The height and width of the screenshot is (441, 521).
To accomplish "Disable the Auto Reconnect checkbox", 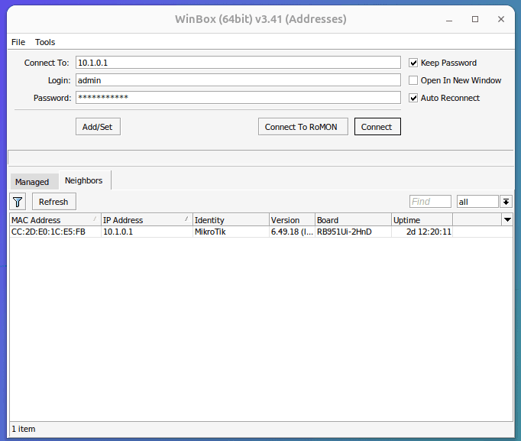I will (x=413, y=98).
